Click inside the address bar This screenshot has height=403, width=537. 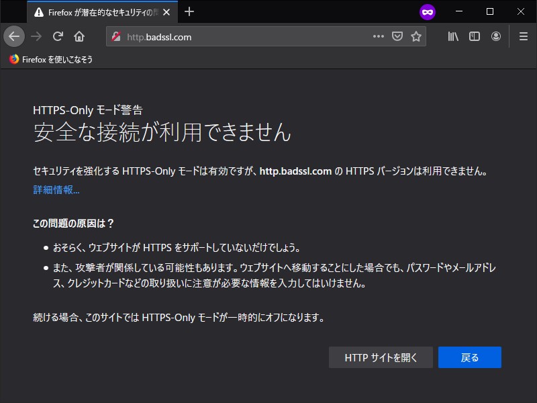(x=235, y=37)
